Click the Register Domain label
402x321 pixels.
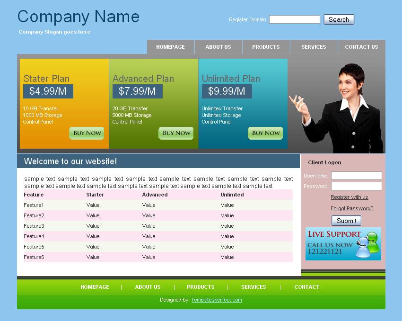(x=247, y=19)
